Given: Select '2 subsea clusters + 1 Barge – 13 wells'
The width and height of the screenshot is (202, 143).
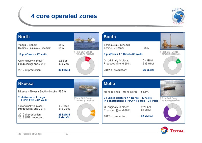Looking at the screenshot, I should [128, 98].
